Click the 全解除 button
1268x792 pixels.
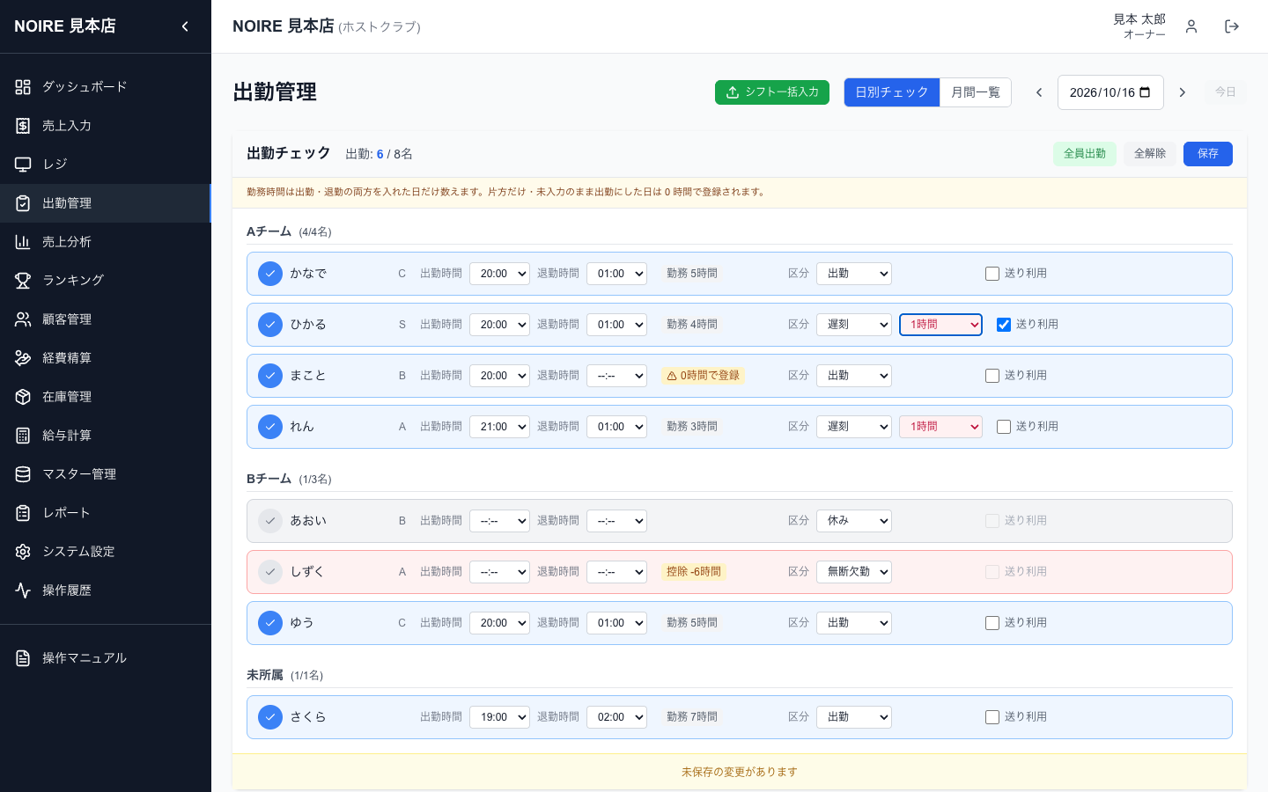(x=1150, y=154)
